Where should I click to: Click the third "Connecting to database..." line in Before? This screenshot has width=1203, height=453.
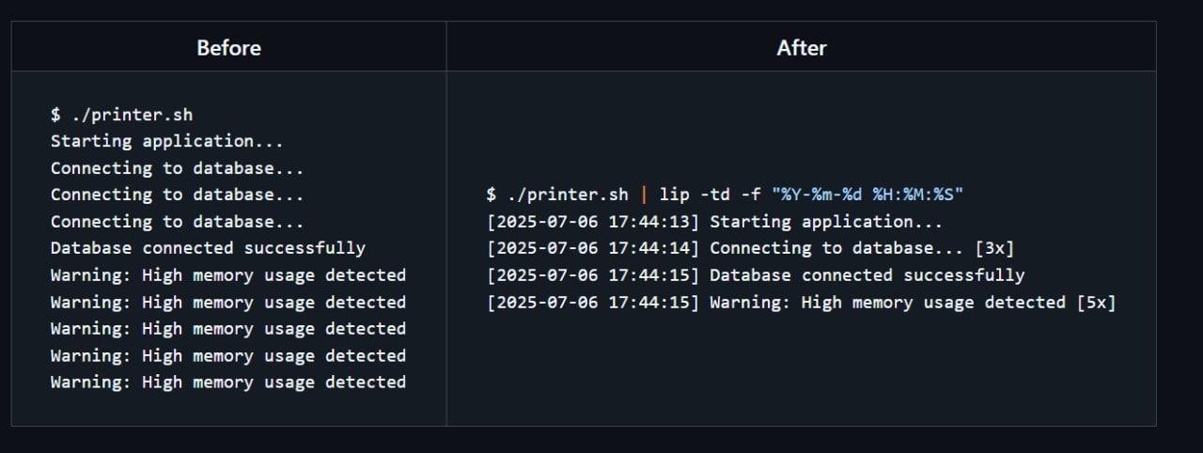[177, 222]
